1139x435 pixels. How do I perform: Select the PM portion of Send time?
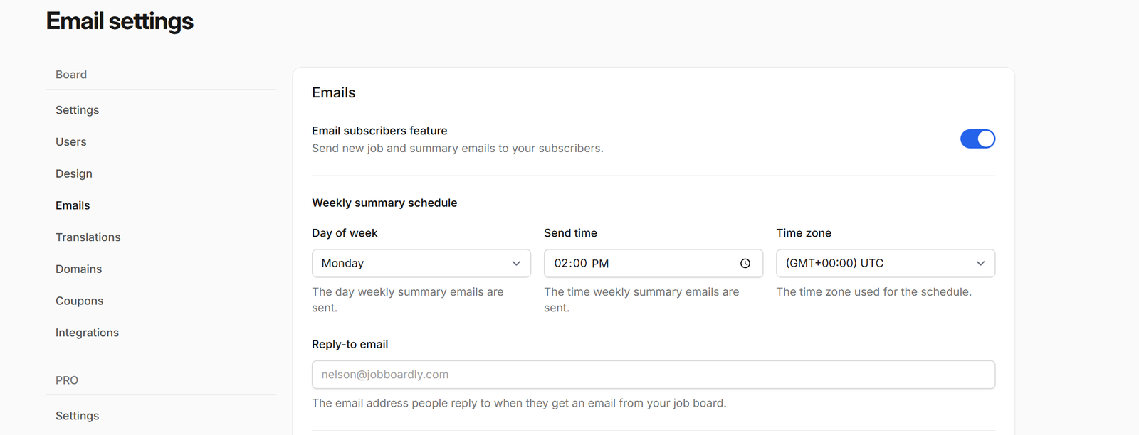pyautogui.click(x=600, y=263)
